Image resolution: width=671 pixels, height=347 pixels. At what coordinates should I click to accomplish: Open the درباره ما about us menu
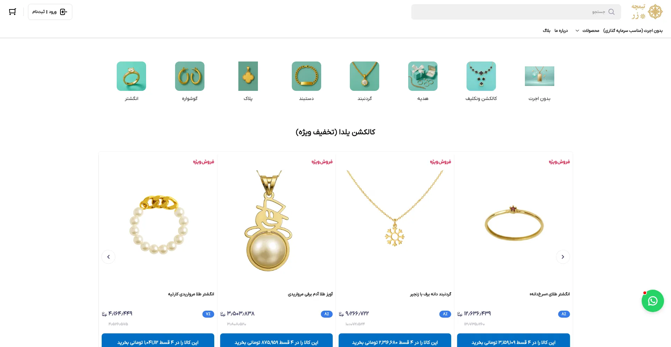coord(561,31)
